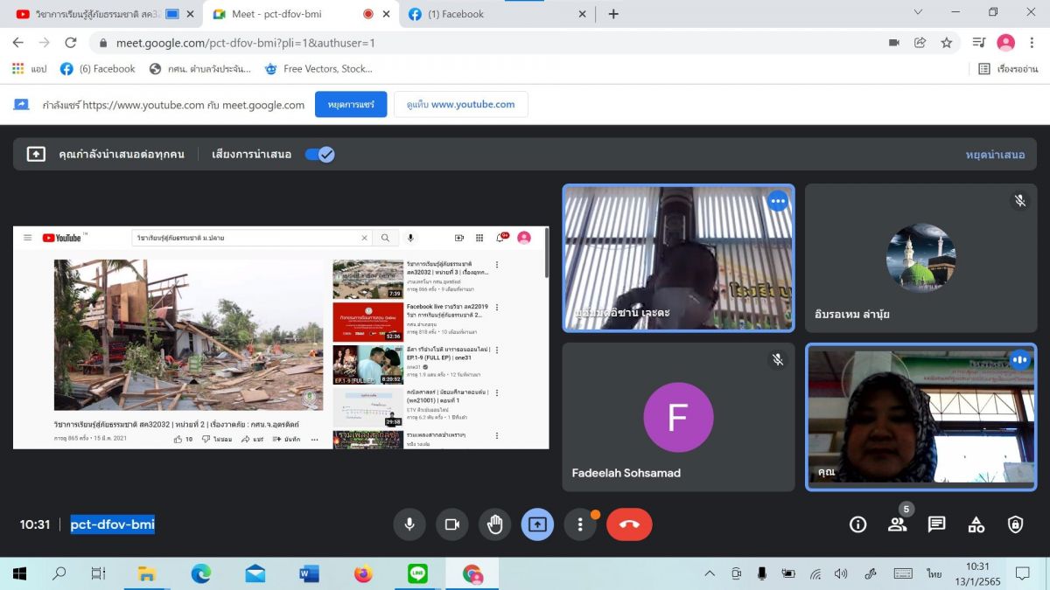Open the chat with everyone panel
This screenshot has width=1050, height=590.
936,524
